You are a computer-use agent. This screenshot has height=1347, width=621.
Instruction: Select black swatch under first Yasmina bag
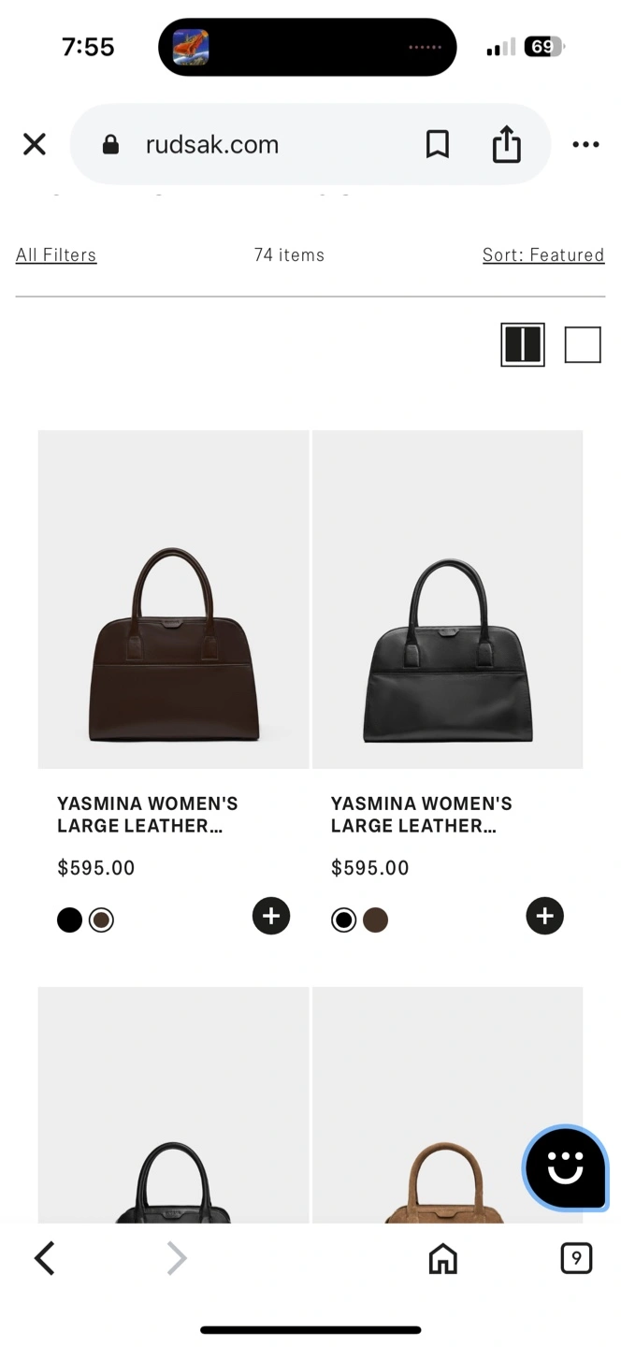[69, 920]
